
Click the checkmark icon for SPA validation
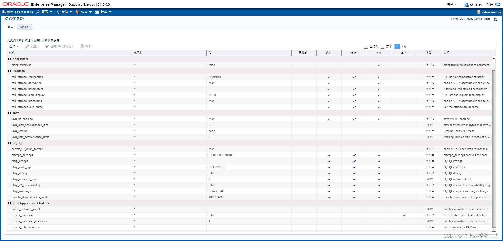[47, 46]
